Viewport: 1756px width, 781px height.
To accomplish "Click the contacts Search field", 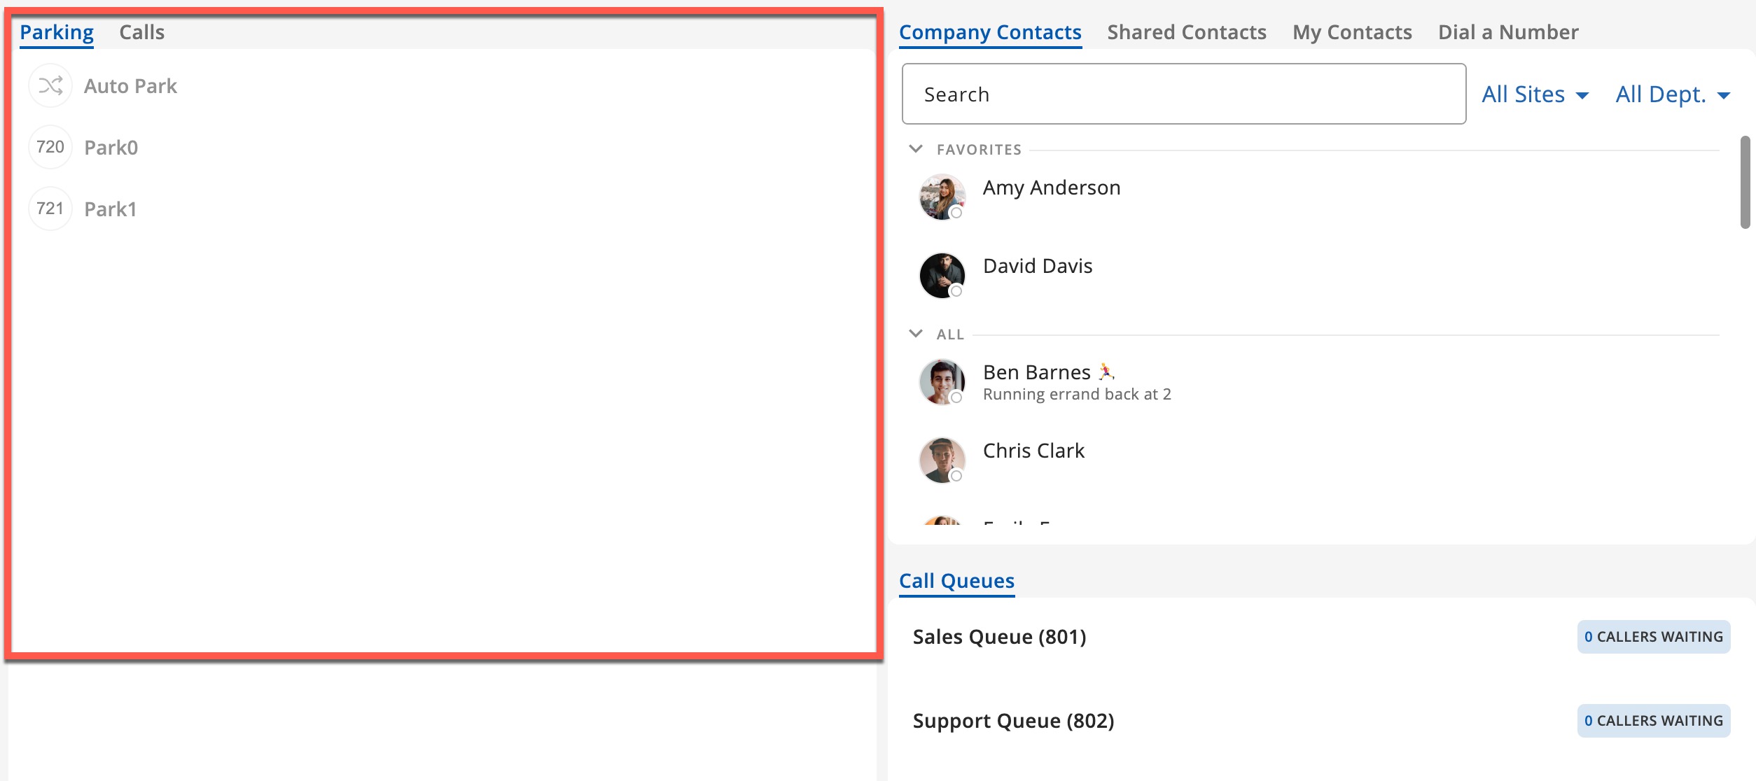I will pyautogui.click(x=1183, y=94).
